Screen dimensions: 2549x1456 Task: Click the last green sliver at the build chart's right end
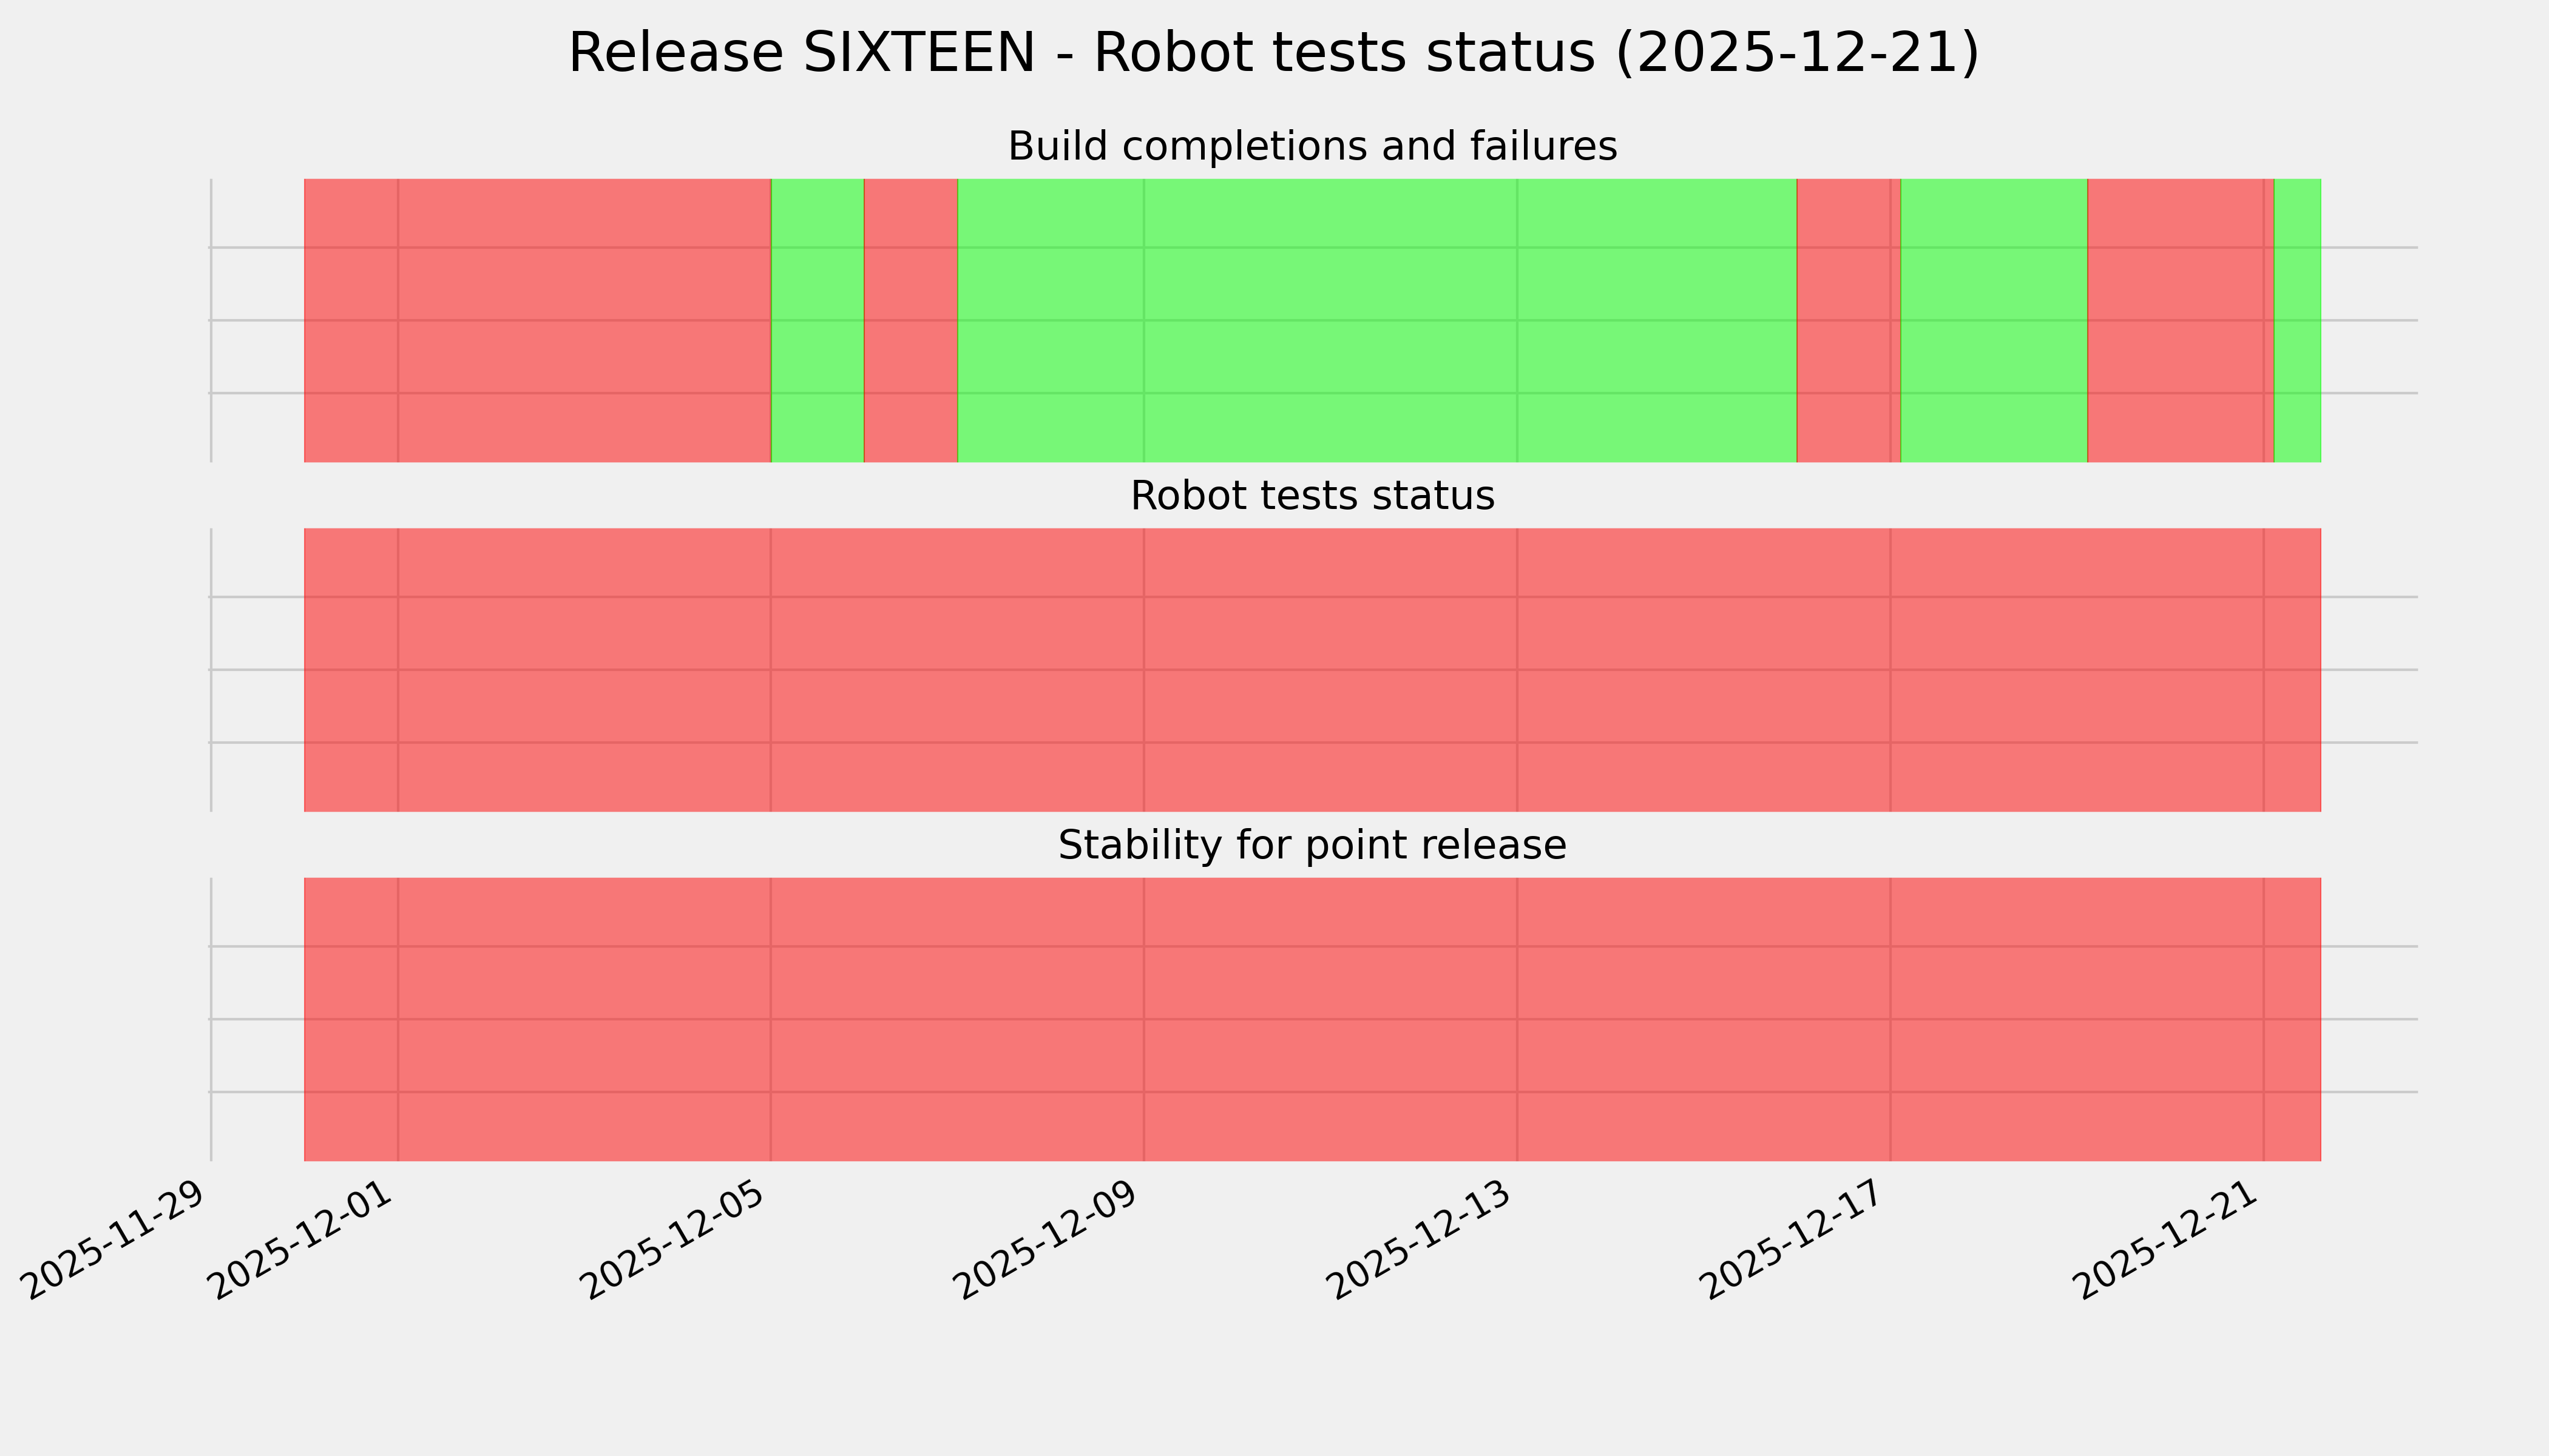(2298, 320)
